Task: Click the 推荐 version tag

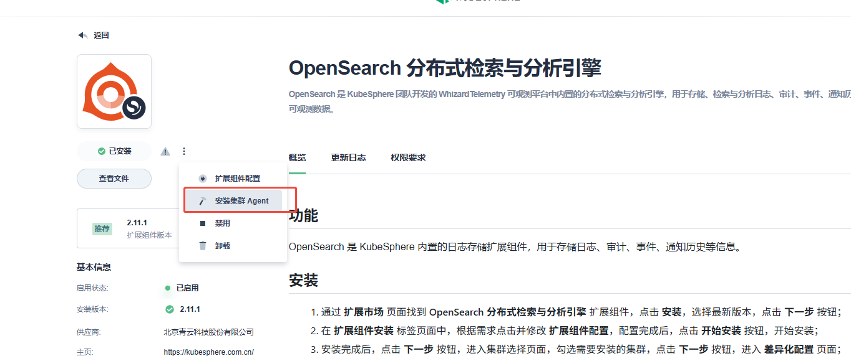Action: click(x=102, y=228)
